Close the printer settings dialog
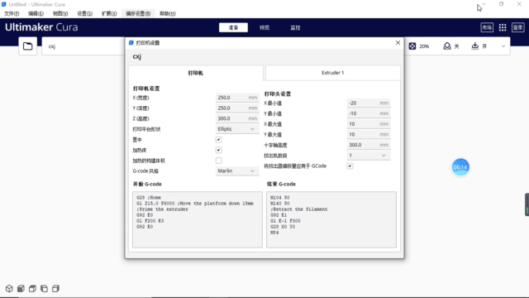 pos(398,42)
